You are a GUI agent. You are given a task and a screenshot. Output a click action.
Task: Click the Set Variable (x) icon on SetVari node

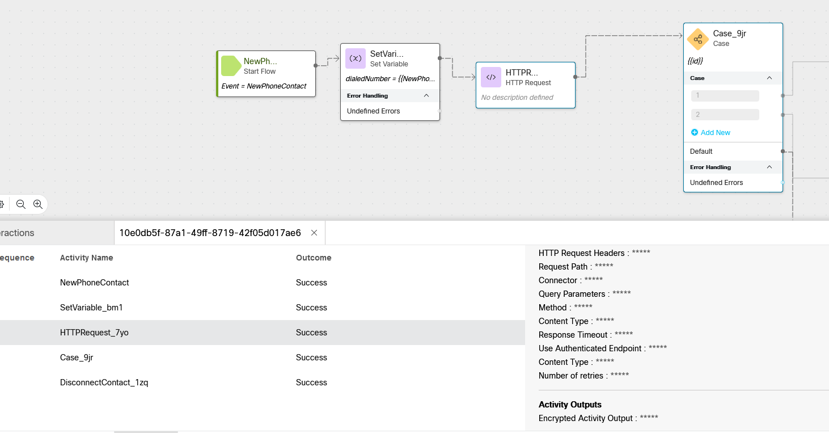point(356,58)
